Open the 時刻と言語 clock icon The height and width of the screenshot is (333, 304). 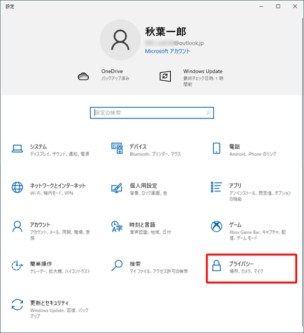click(117, 227)
